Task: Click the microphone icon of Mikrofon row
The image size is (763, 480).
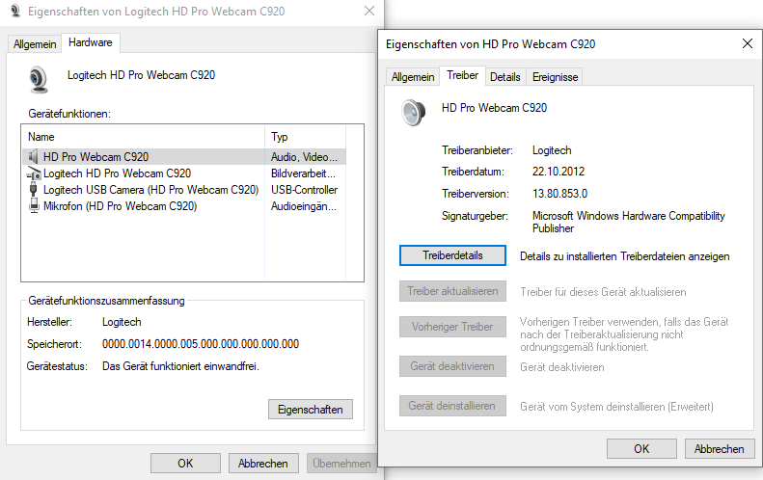Action: coord(34,205)
